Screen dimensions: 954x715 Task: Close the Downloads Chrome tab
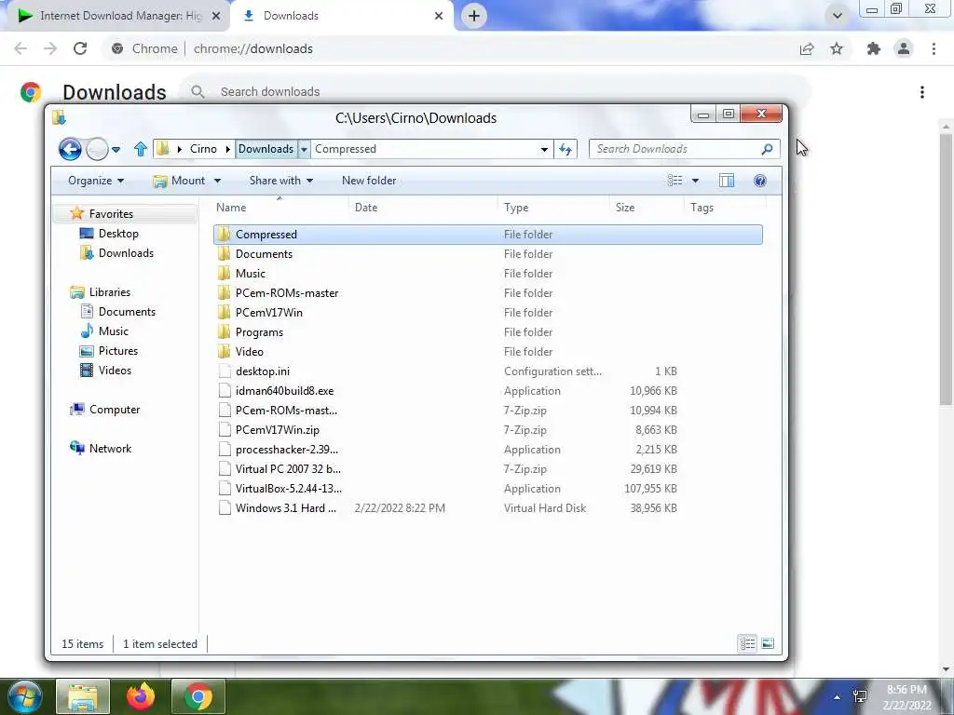point(439,16)
